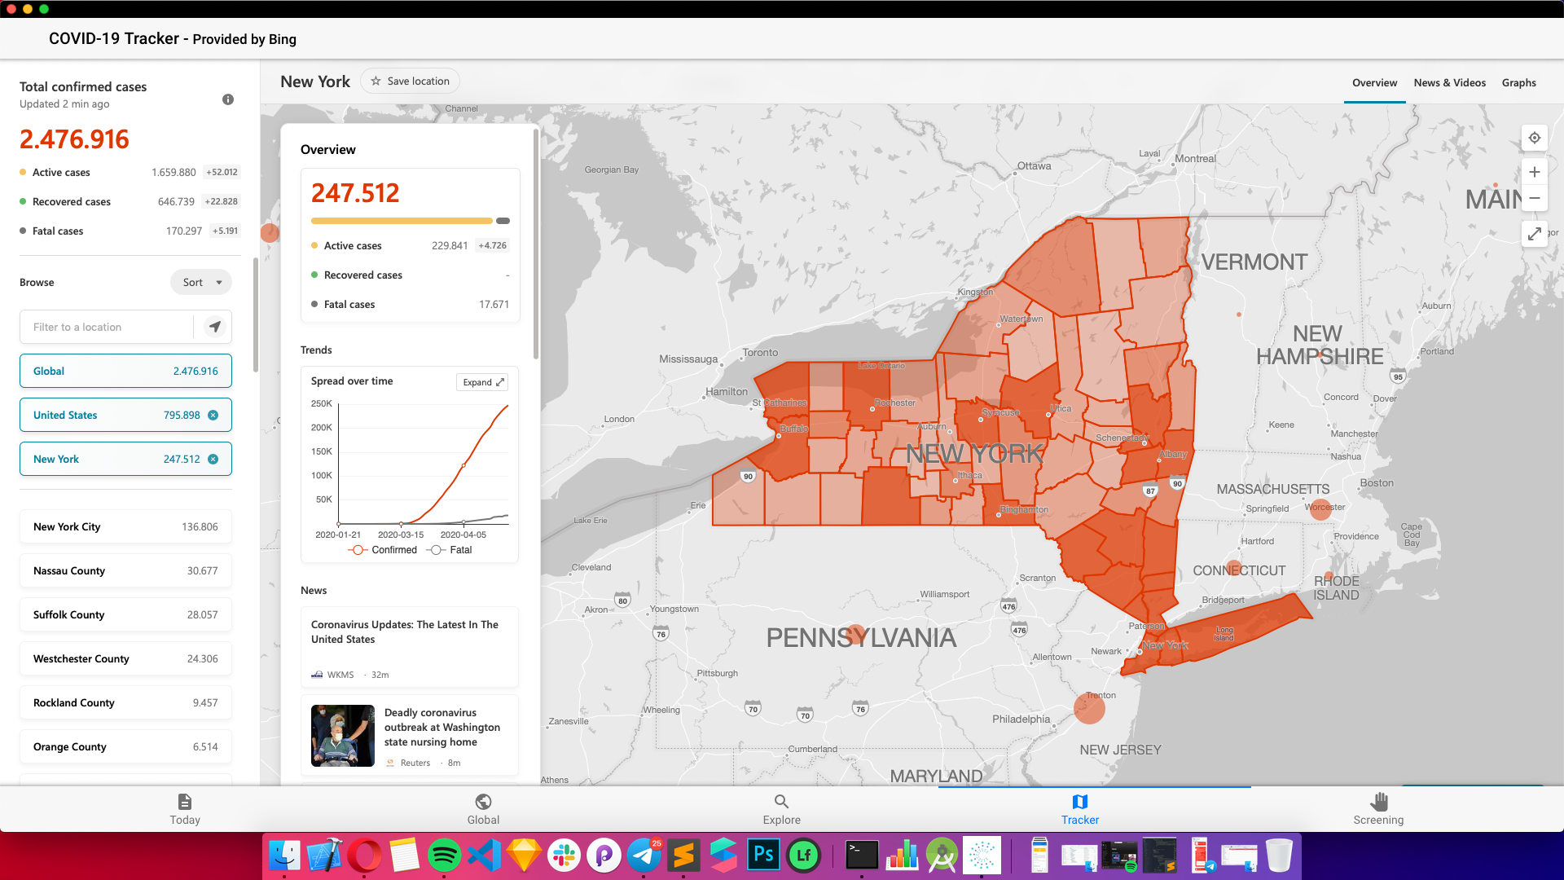The image size is (1564, 880).
Task: Click the Trenton case bubble on the map
Action: pyautogui.click(x=1089, y=708)
